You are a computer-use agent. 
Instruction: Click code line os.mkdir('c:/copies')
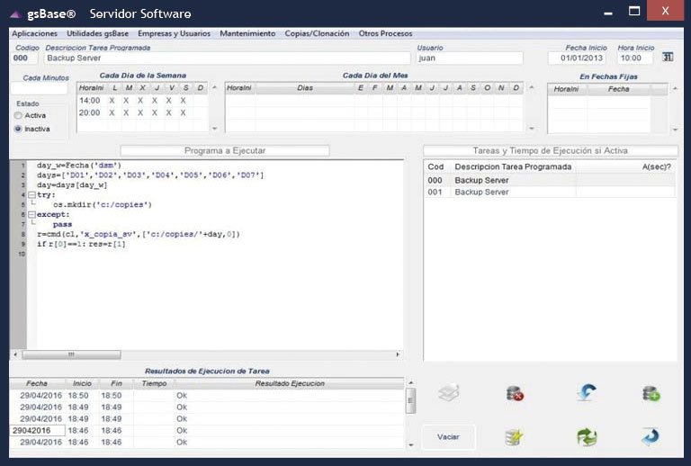103,204
